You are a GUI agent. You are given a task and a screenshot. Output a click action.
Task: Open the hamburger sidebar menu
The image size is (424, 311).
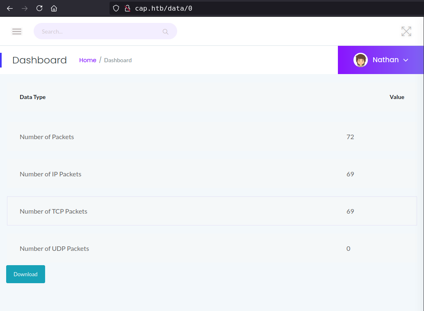(17, 32)
